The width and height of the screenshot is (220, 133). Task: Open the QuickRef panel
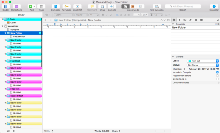[77, 6]
